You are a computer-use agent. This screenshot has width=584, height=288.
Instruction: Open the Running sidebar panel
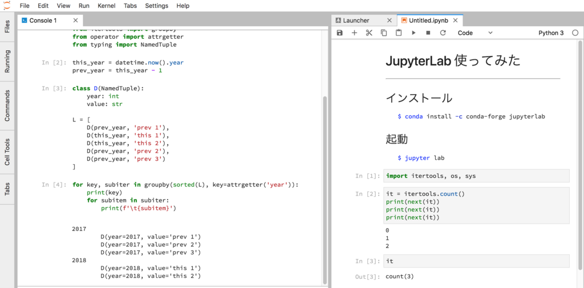coord(7,60)
